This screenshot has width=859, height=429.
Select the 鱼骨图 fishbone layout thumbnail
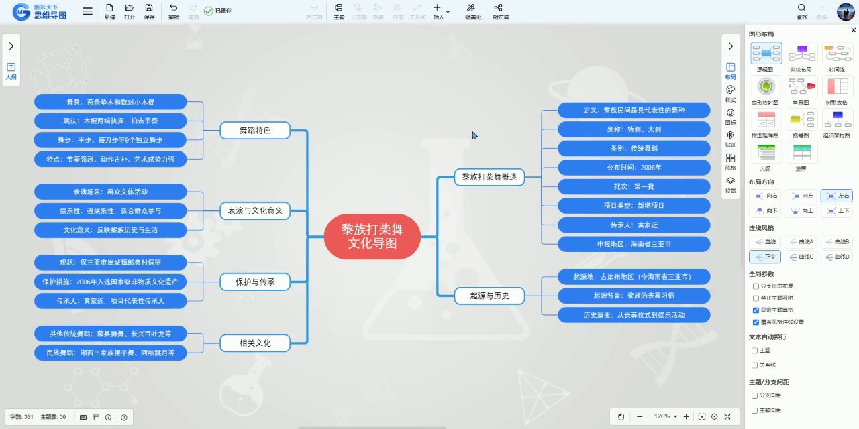[x=801, y=88]
